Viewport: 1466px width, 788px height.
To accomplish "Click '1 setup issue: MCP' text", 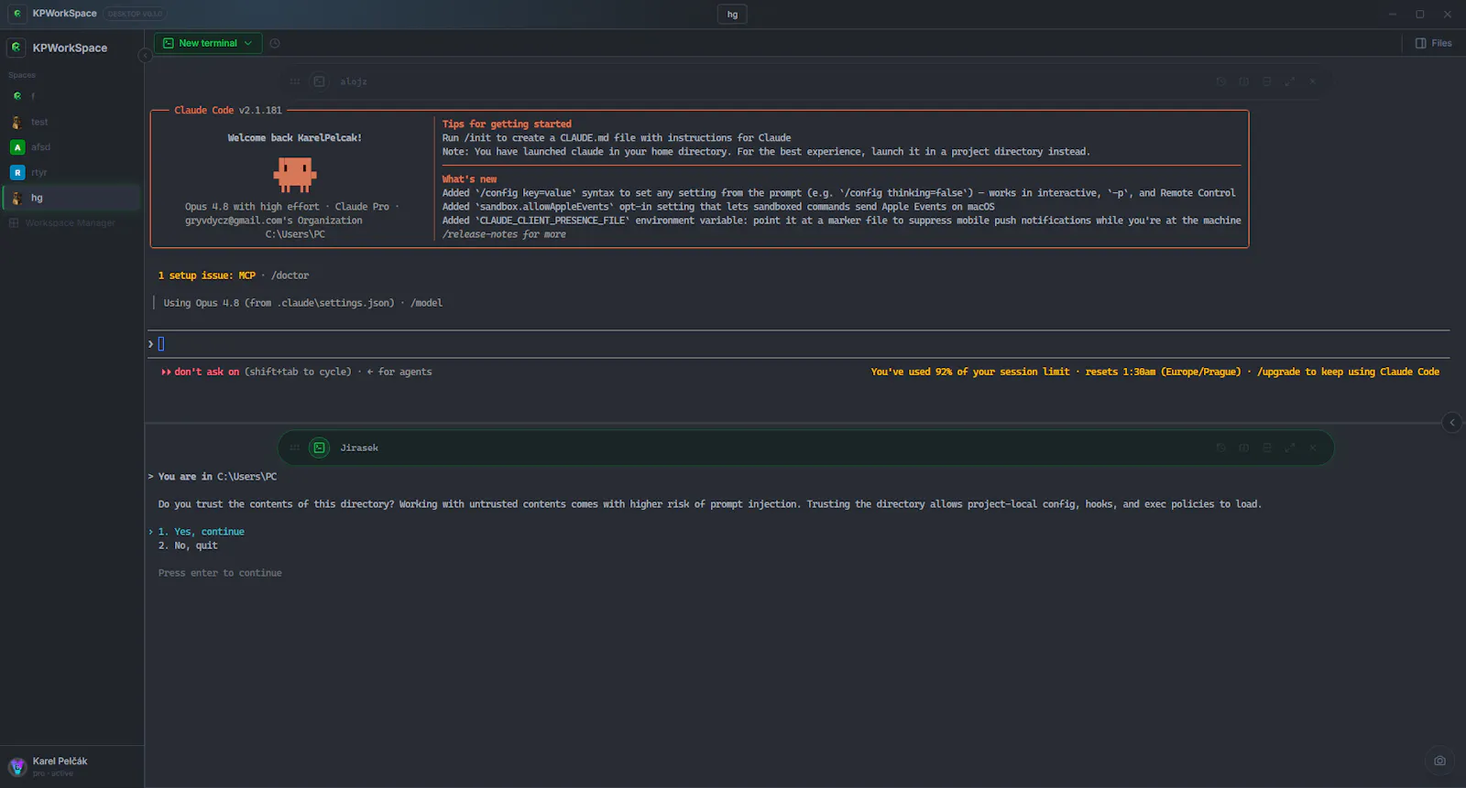I will point(206,275).
